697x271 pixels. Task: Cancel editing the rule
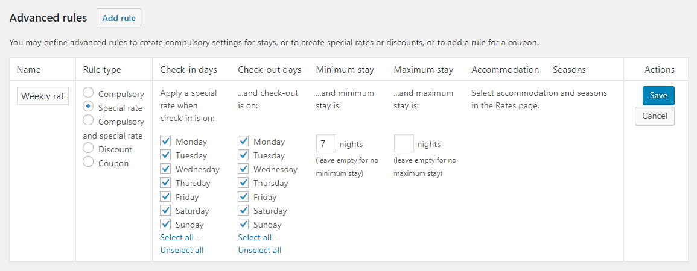coord(655,116)
